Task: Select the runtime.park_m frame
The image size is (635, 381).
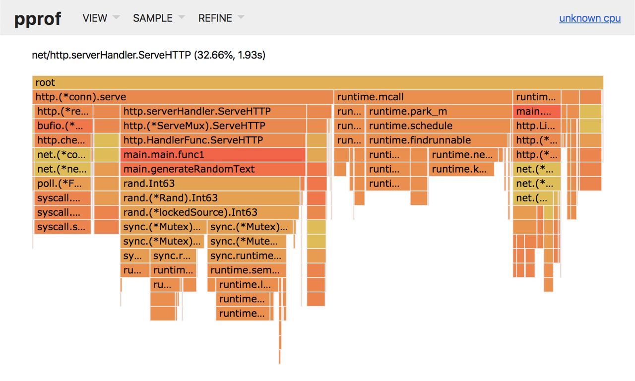Action: click(x=438, y=111)
